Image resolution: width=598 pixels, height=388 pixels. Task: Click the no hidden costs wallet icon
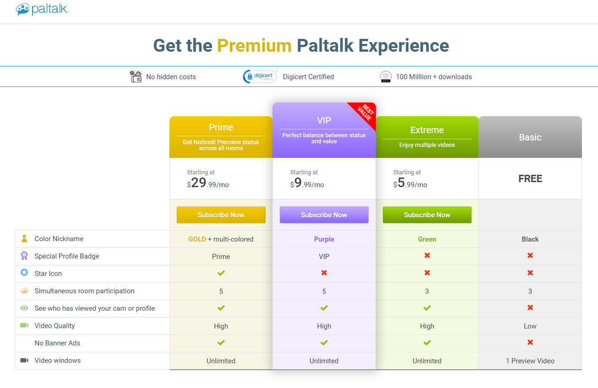click(136, 76)
